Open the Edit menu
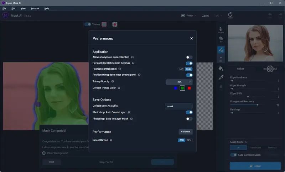Screen dimensions: 285x172 pyautogui.click(x=13, y=9)
